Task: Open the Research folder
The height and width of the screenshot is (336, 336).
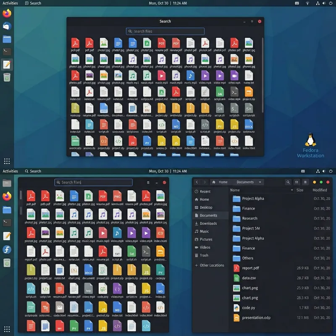Action: click(x=249, y=218)
